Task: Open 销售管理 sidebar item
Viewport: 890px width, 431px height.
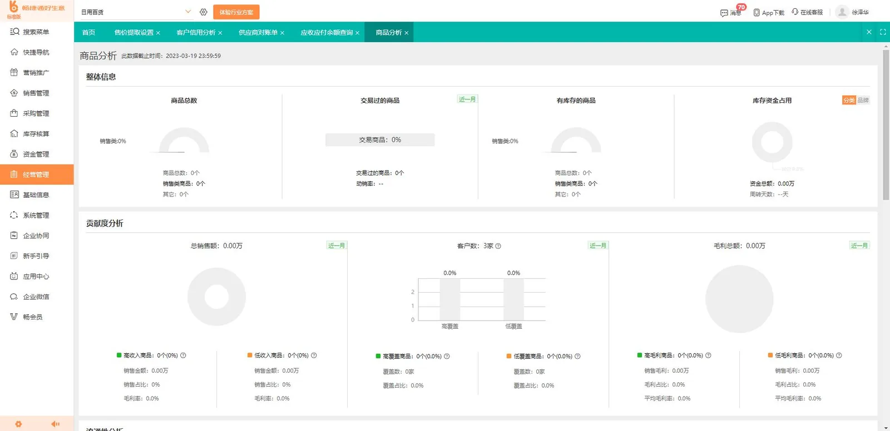Action: (x=37, y=93)
